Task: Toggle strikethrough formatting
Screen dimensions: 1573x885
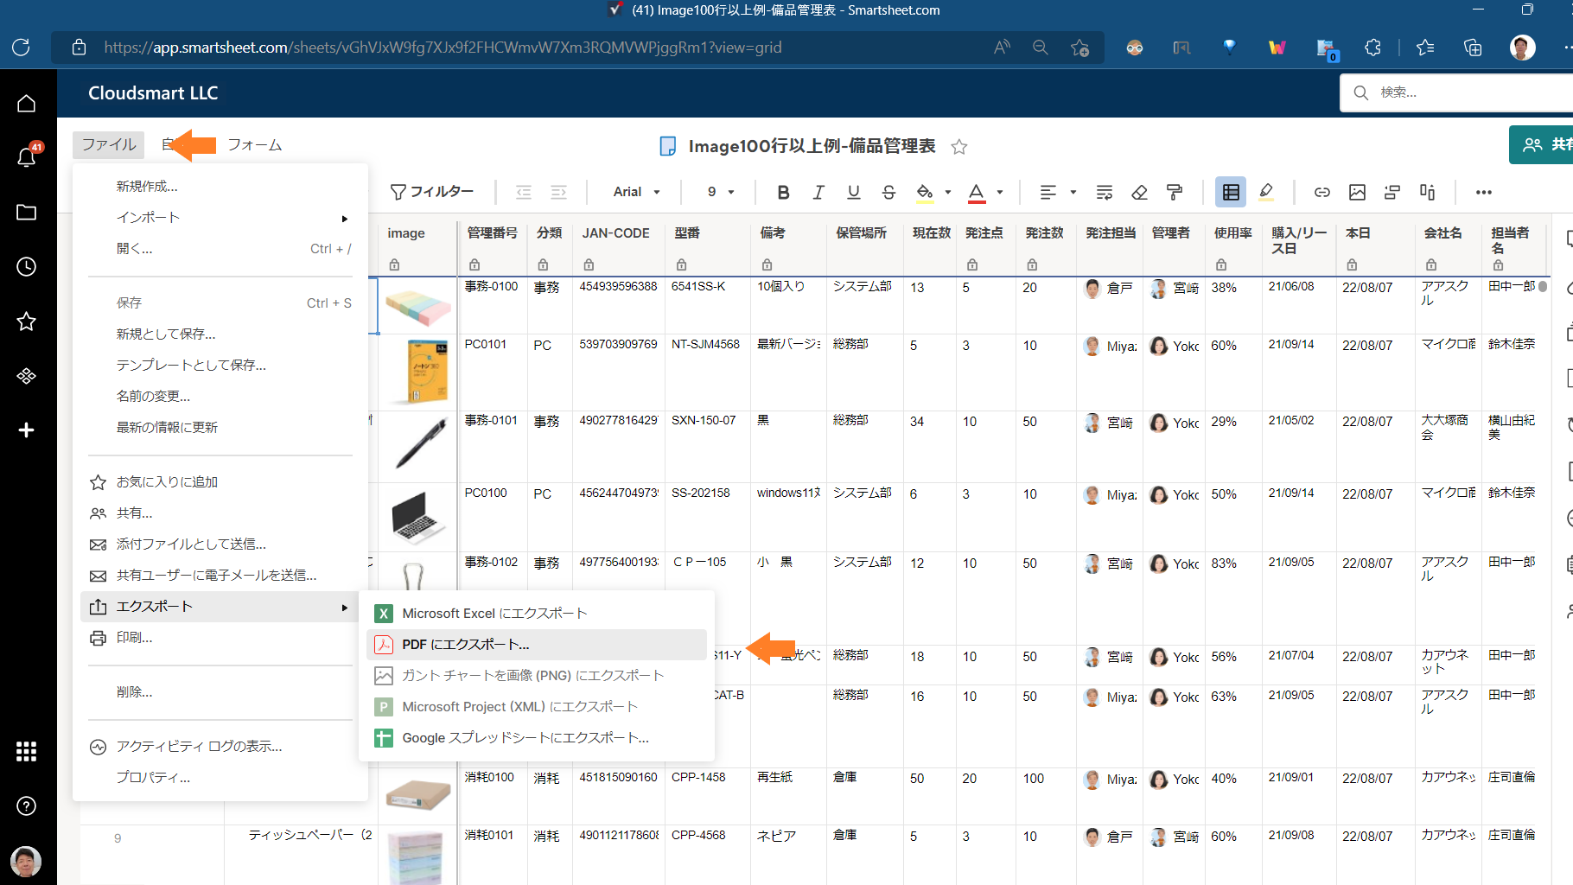Action: [888, 192]
